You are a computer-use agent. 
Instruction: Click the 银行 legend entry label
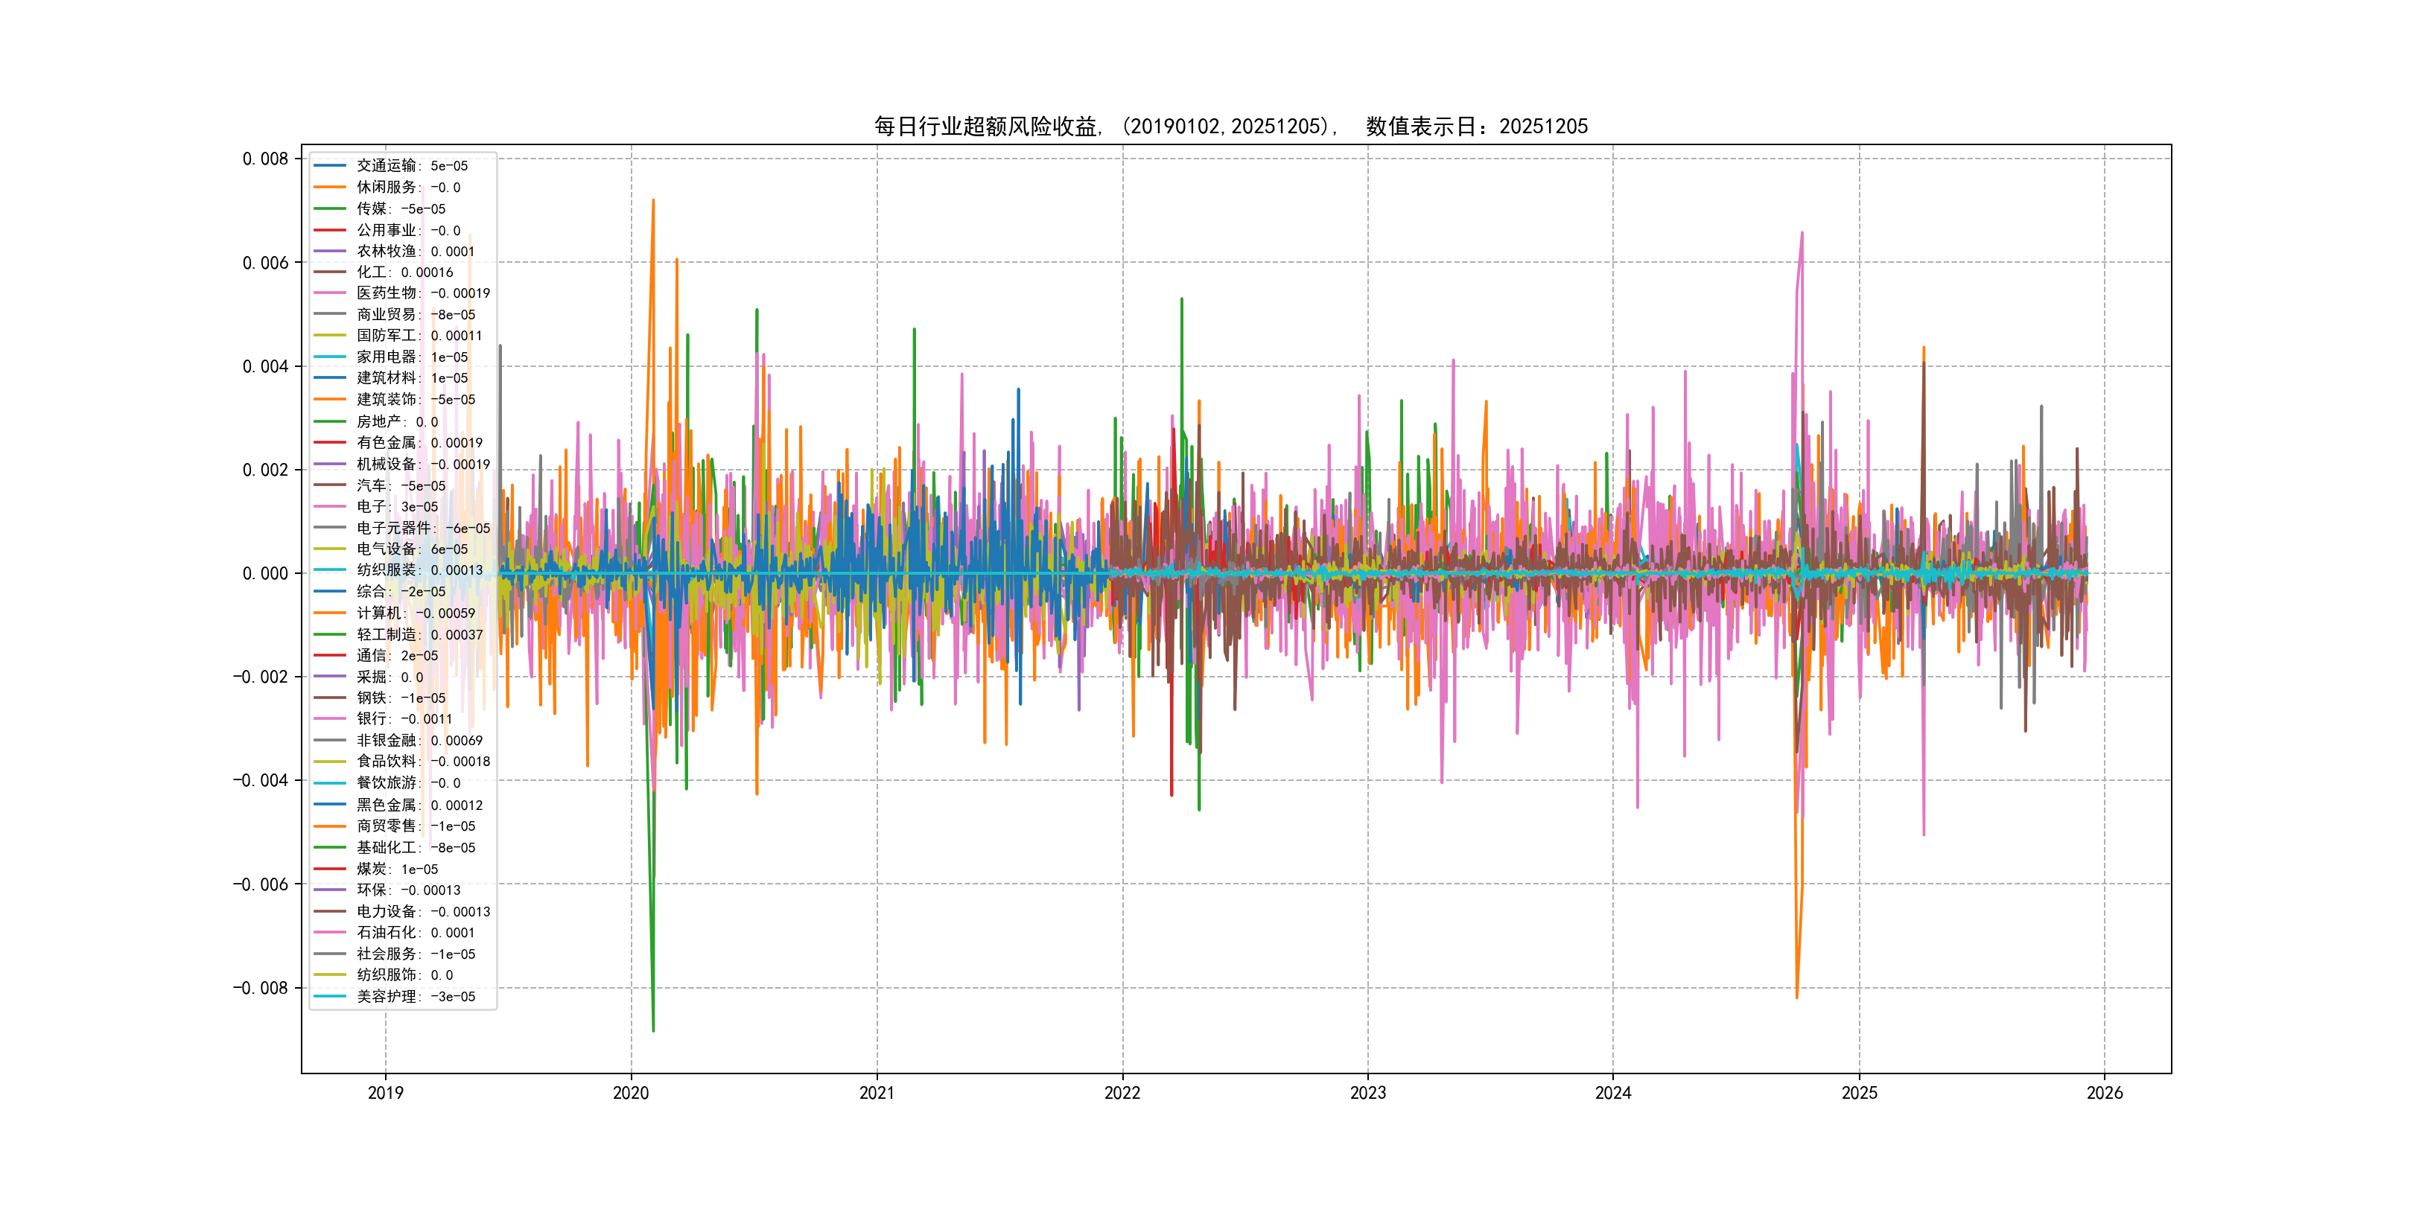point(403,718)
